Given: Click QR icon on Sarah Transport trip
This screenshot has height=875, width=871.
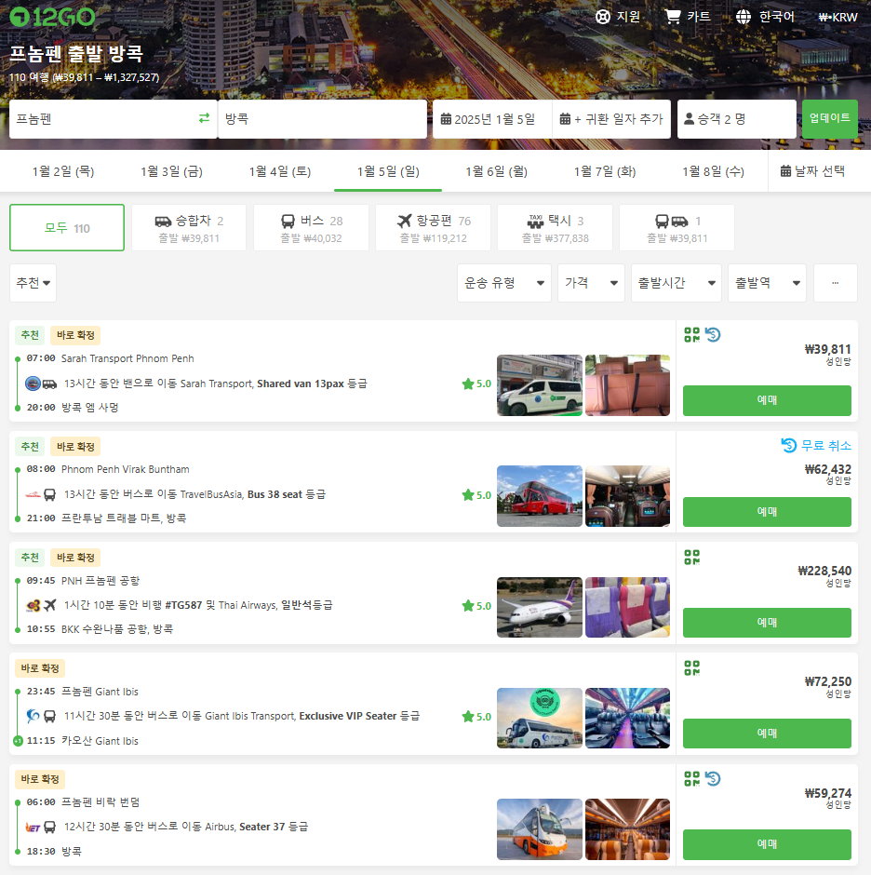Looking at the screenshot, I should [x=692, y=335].
